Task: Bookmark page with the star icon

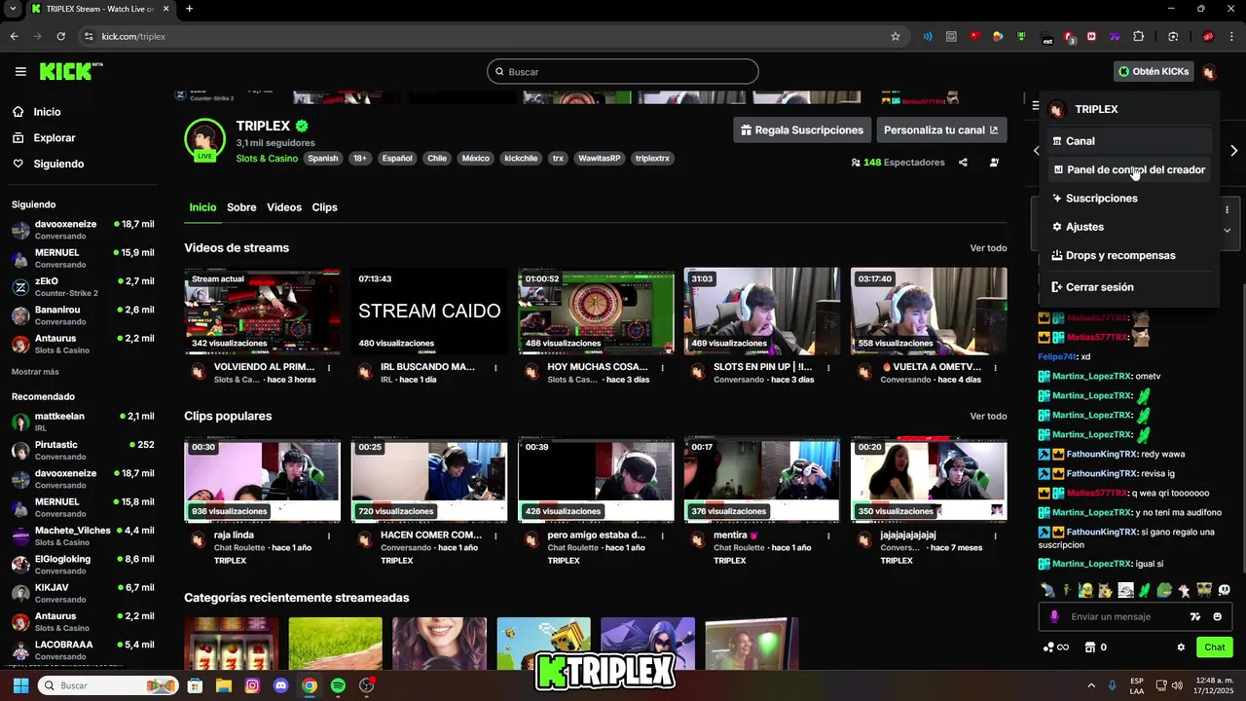Action: click(x=896, y=36)
